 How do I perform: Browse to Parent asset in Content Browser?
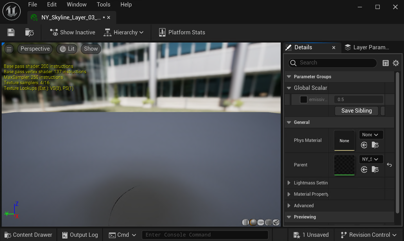(375, 169)
